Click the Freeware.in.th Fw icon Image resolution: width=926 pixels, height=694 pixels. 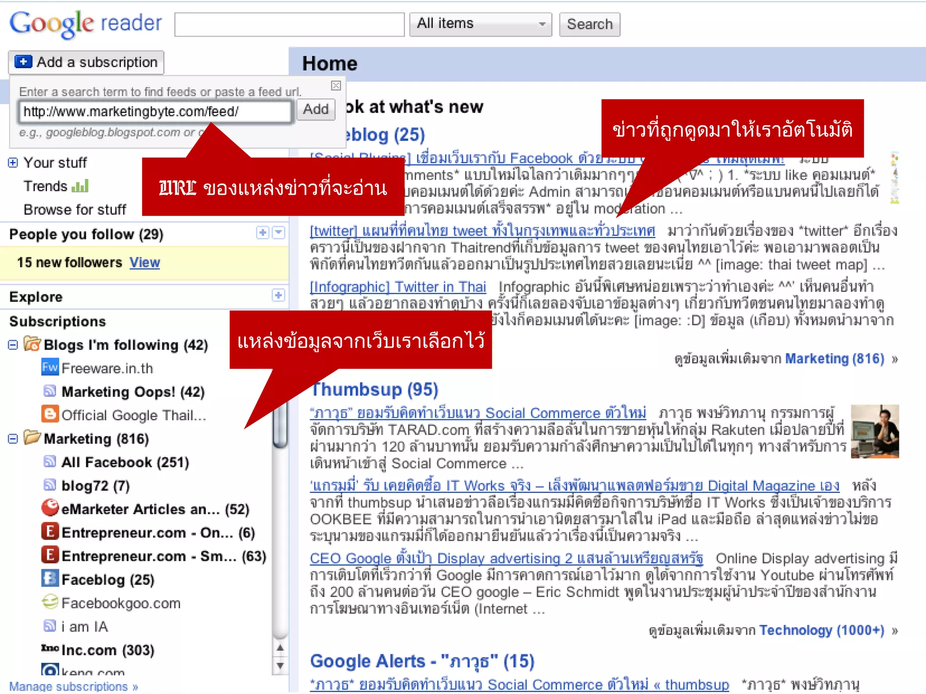click(x=50, y=367)
